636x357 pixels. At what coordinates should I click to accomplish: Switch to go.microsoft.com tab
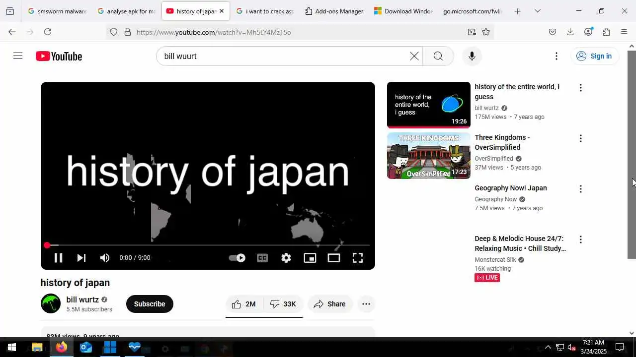tap(472, 11)
